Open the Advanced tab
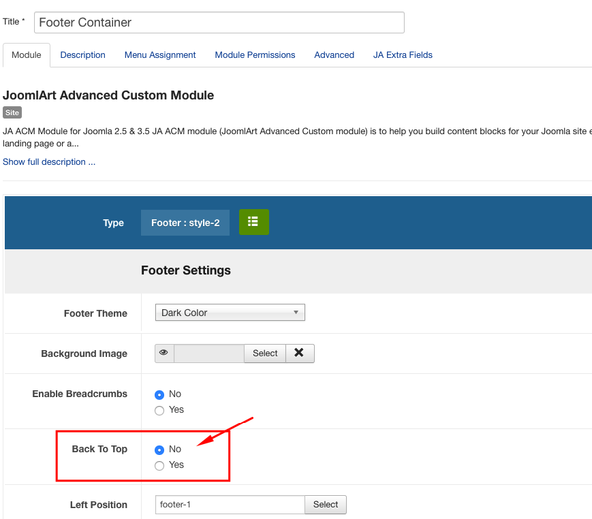Viewport: 592px width, 519px height. [x=334, y=55]
